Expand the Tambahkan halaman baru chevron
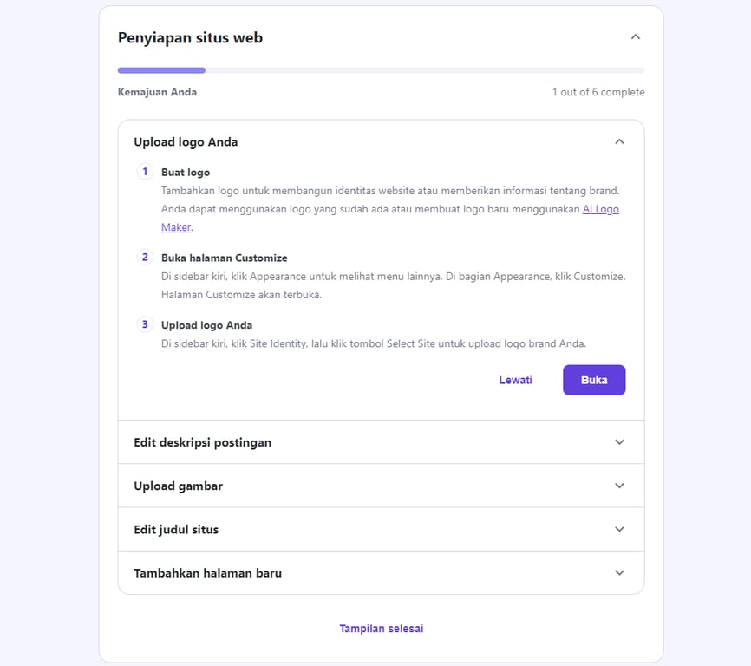Viewport: 751px width, 666px height. 619,573
